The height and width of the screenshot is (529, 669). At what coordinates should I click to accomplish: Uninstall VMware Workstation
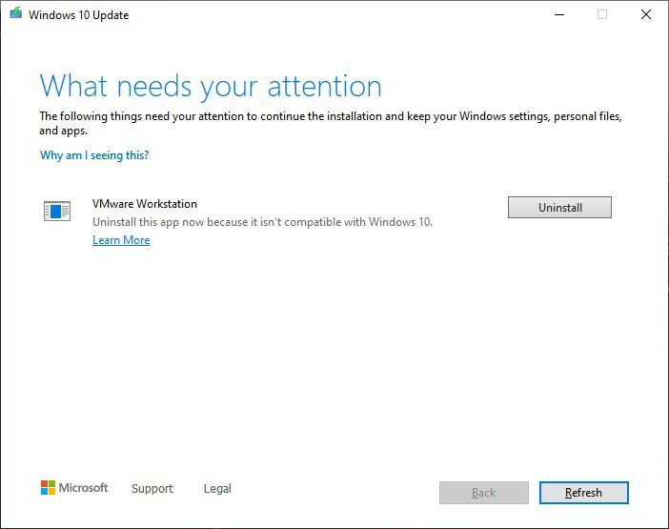coord(559,208)
